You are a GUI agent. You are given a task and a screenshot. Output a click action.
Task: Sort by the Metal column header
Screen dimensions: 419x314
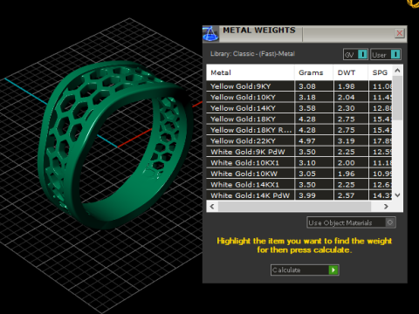click(x=251, y=72)
